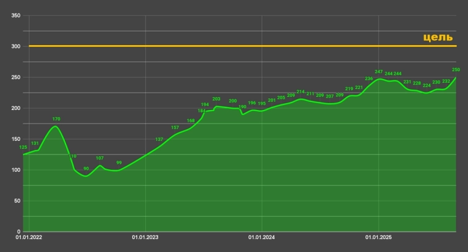Viewport: 468px width, 252px height.
Task: Select the '90' lowest data label
Action: pyautogui.click(x=86, y=169)
